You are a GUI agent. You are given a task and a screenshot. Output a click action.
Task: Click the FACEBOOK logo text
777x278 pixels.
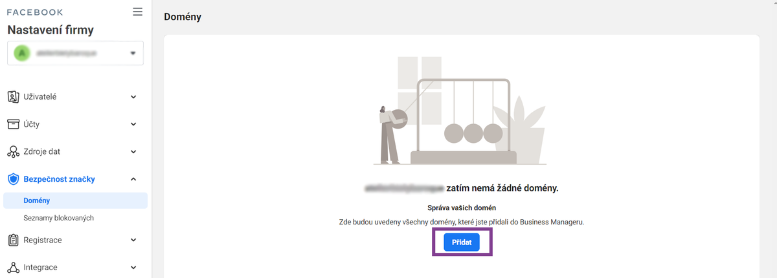[x=35, y=12]
